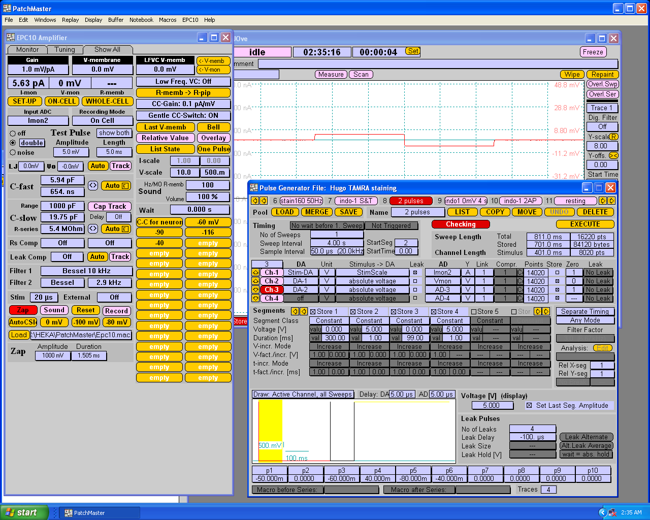Click the Y-scale reset R icon
Image resolution: width=650 pixels, height=520 pixels.
613,137
